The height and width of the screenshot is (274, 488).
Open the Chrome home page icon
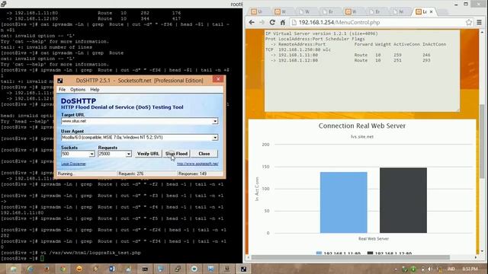283,22
